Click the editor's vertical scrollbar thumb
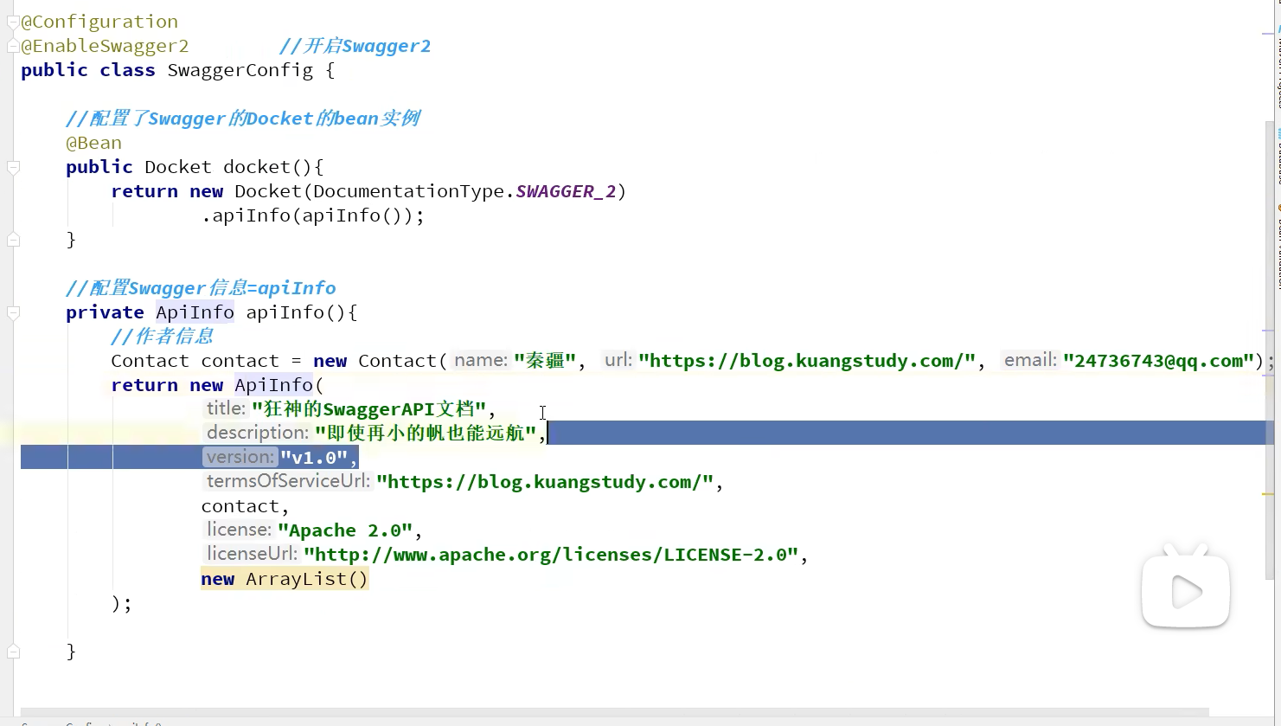Screen dimensions: 1281x726 (1269, 350)
